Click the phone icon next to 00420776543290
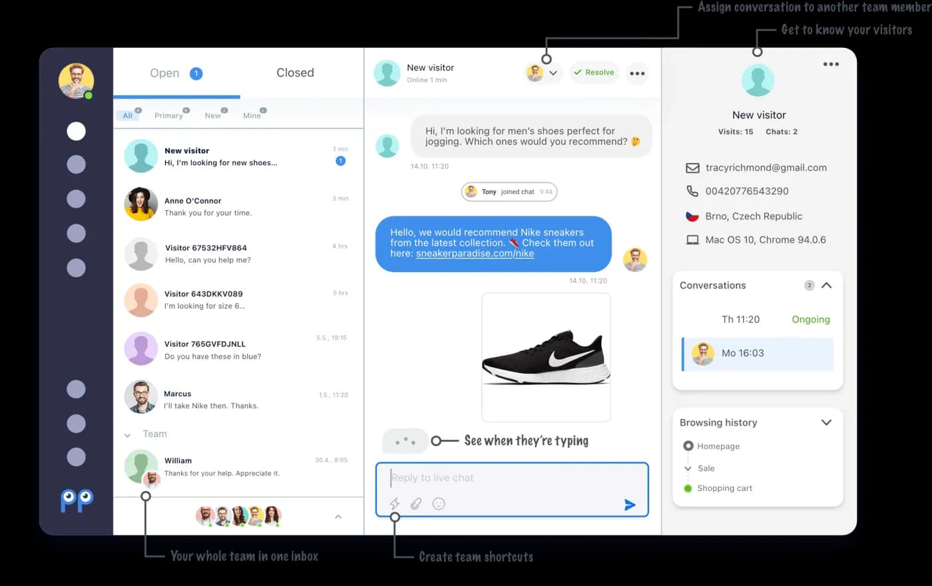932x586 pixels. pyautogui.click(x=692, y=192)
